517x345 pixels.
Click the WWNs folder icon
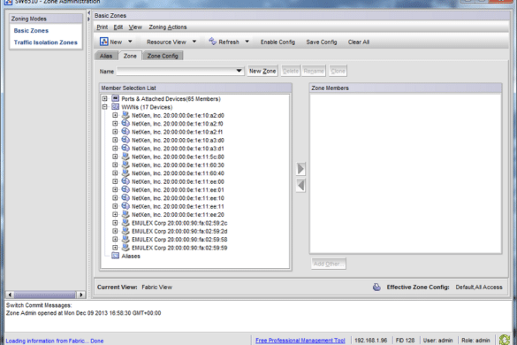pyautogui.click(x=116, y=107)
